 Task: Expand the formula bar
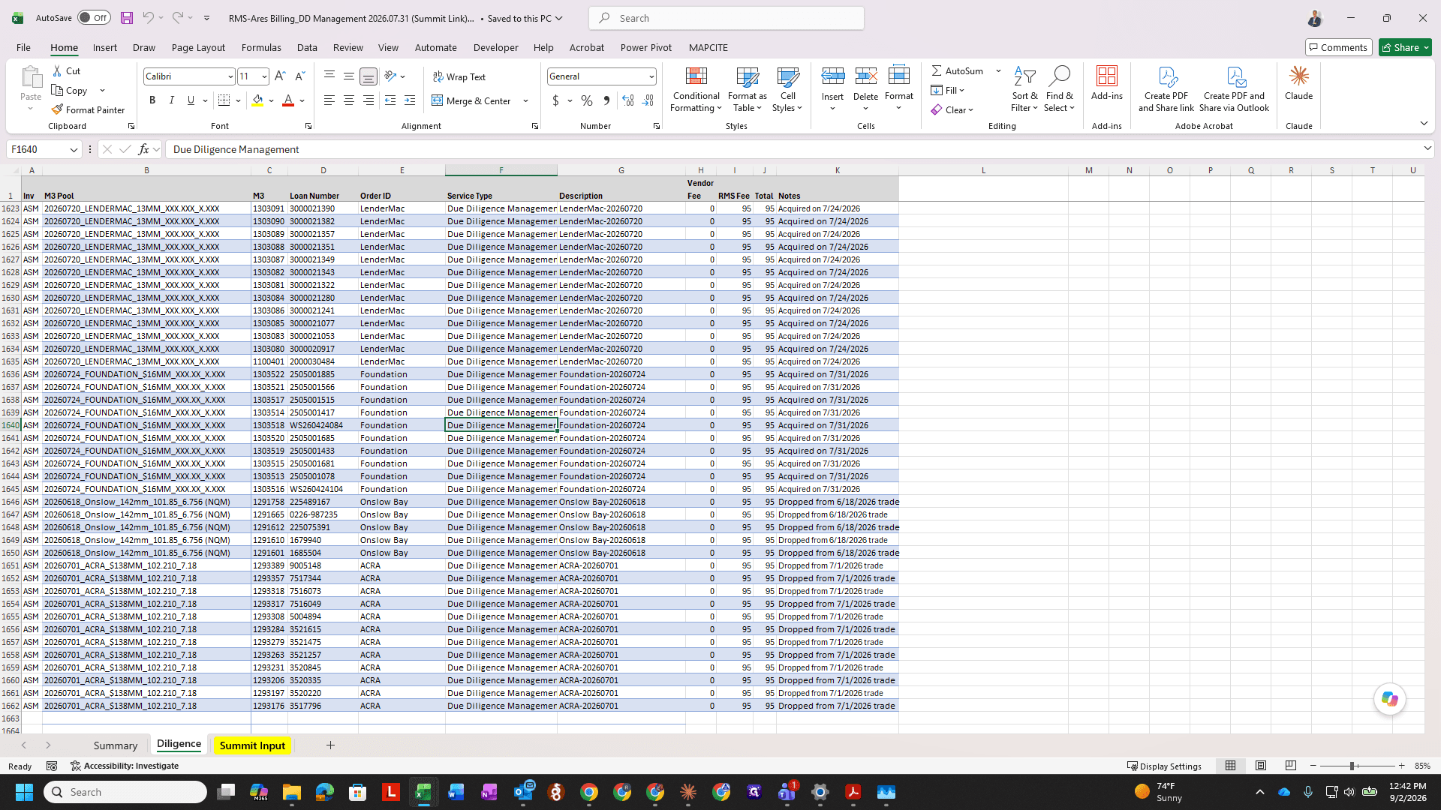pos(1427,148)
